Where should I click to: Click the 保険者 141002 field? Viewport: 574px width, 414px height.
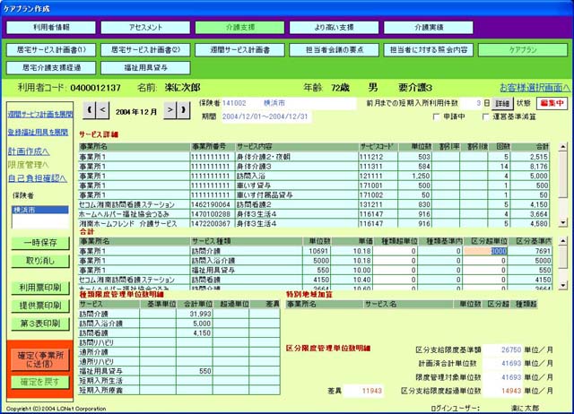click(x=289, y=104)
